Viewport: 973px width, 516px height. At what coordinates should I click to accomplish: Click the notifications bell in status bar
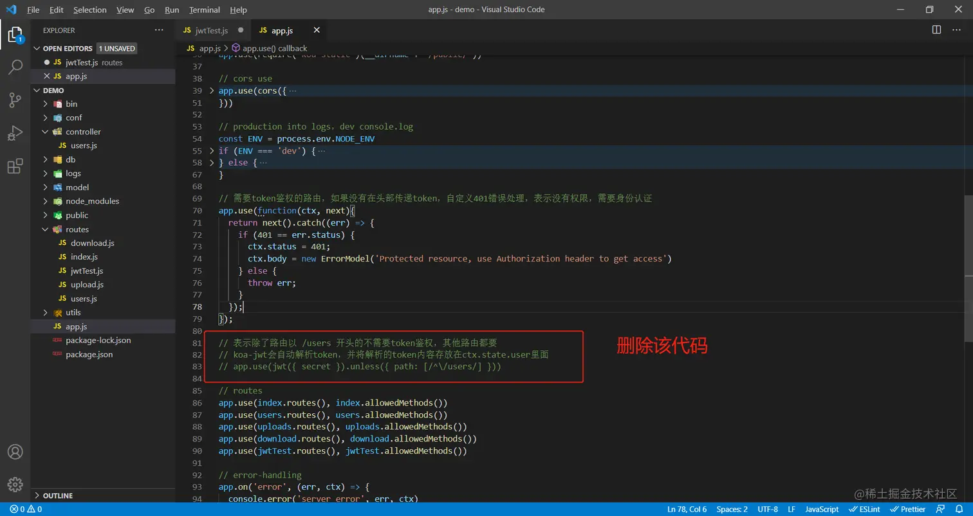[x=959, y=510]
